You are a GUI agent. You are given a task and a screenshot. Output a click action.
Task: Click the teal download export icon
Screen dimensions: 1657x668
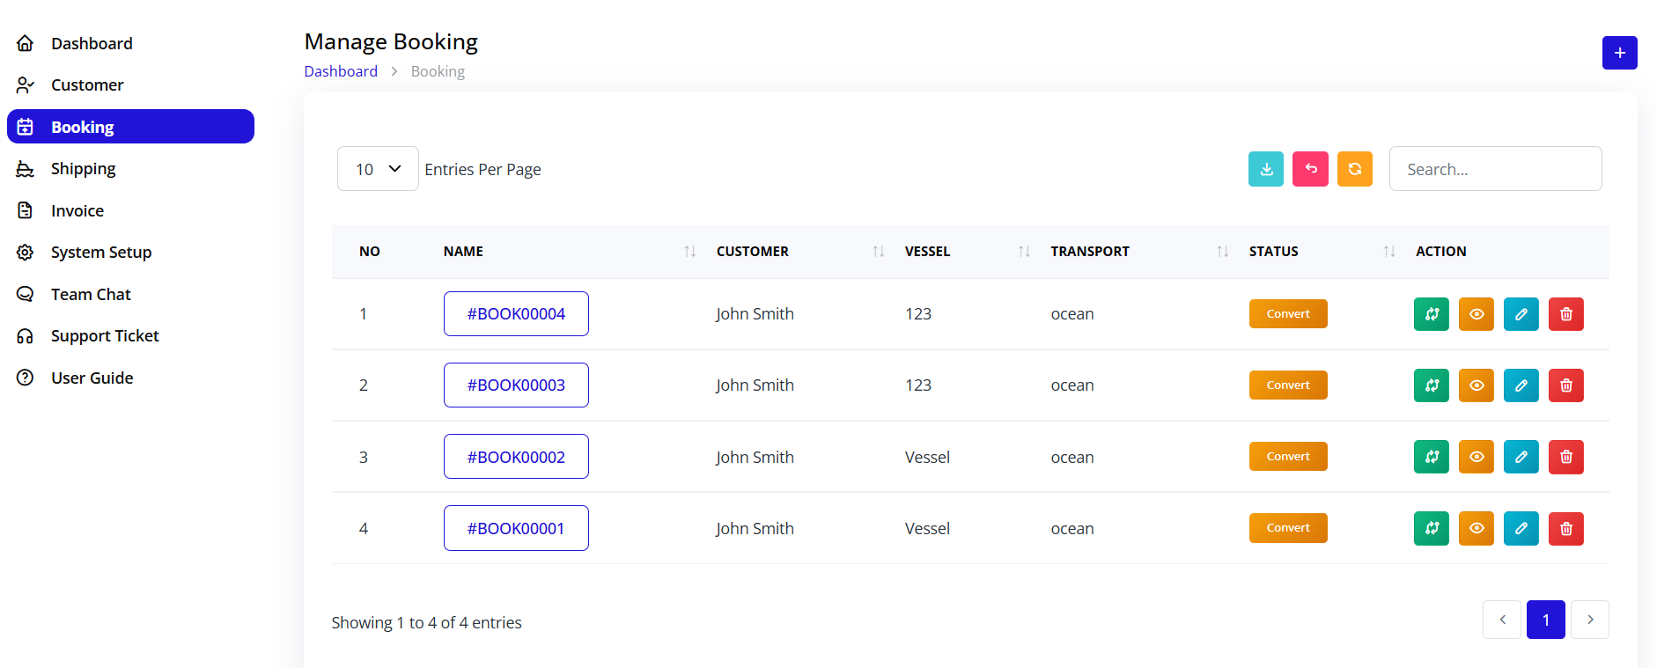[1266, 169]
